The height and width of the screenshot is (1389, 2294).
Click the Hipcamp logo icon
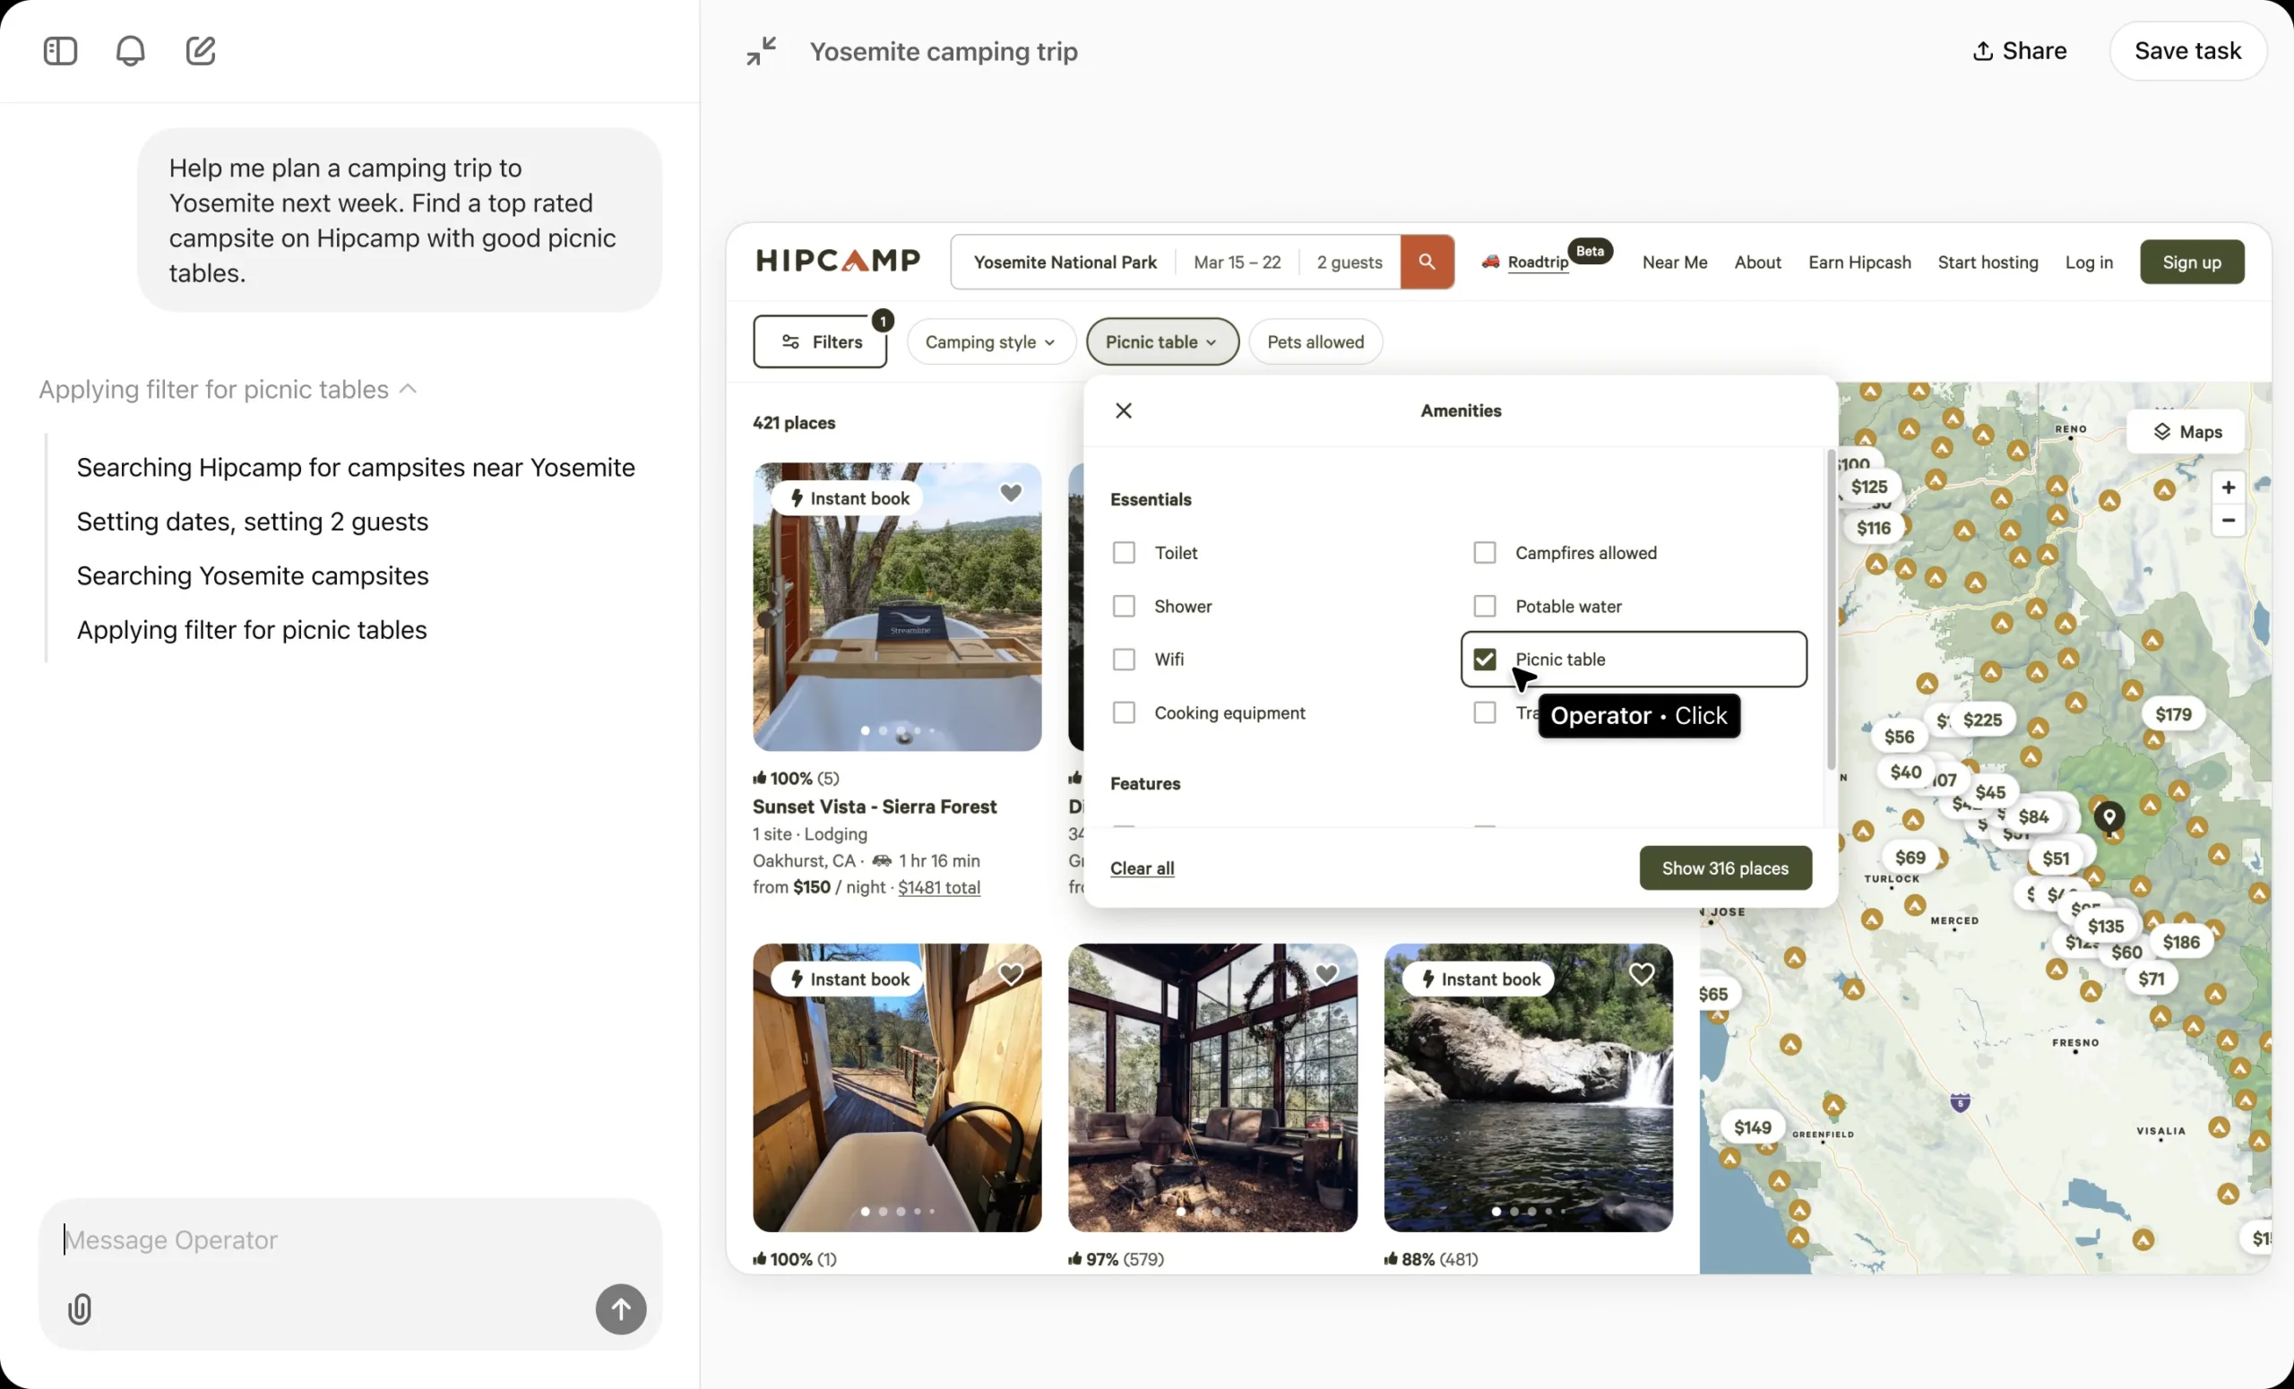[837, 261]
